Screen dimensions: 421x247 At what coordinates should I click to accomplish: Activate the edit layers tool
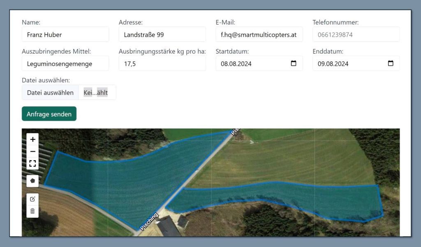[32, 199]
